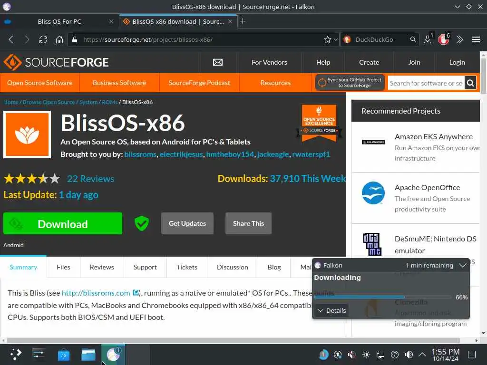487x365 pixels.
Task: Click the Get Updates button
Action: [187, 223]
